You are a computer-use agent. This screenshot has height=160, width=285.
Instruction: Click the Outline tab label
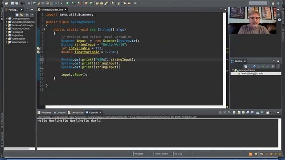click(x=238, y=61)
